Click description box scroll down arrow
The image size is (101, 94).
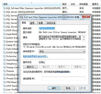(x=84, y=40)
